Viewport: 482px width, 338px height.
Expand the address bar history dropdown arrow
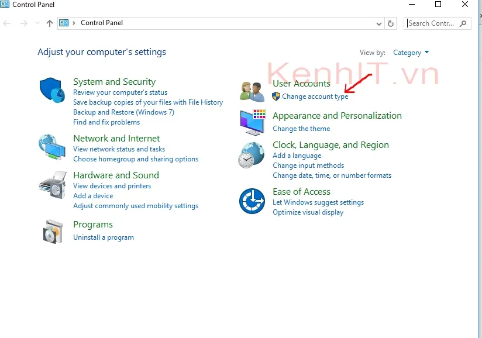[378, 23]
